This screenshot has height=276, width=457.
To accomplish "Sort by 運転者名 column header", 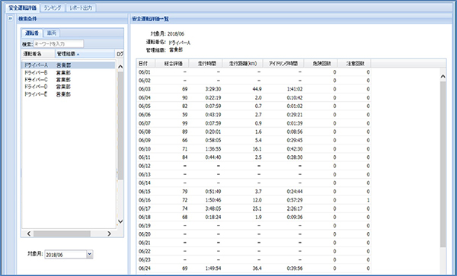I will click(x=38, y=54).
